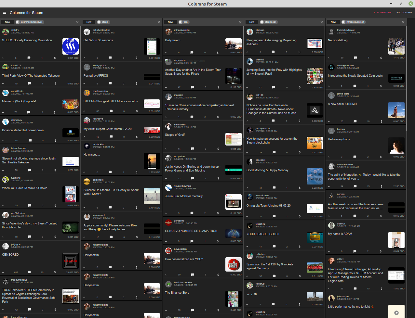The width and height of the screenshot is (415, 318).
Task: Close the tron column
Action: tap(240, 22)
